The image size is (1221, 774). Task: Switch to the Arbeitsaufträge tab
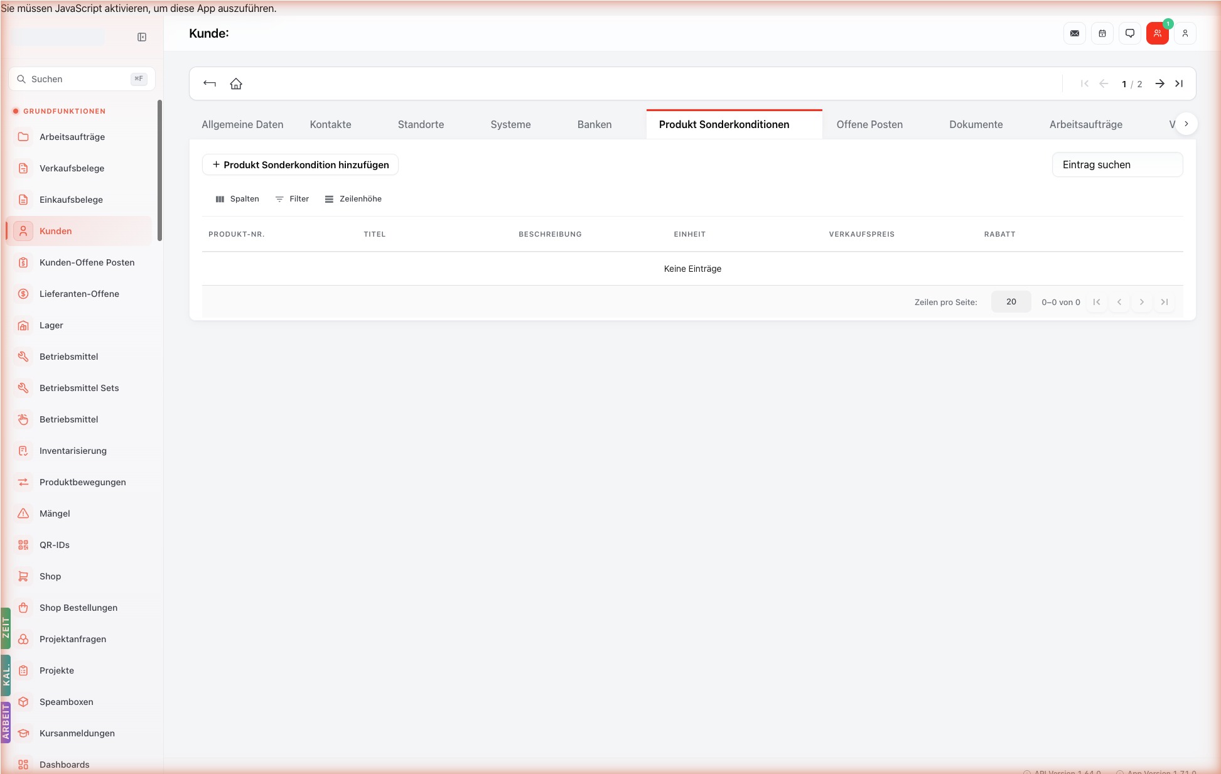[x=1085, y=124]
